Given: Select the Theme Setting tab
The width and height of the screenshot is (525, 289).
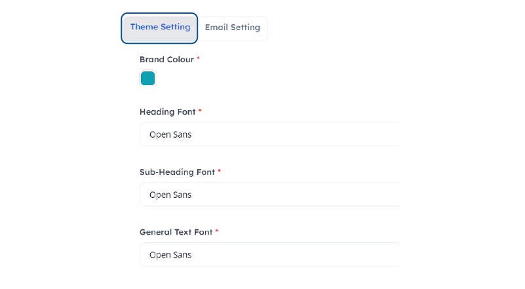Looking at the screenshot, I should (x=160, y=28).
